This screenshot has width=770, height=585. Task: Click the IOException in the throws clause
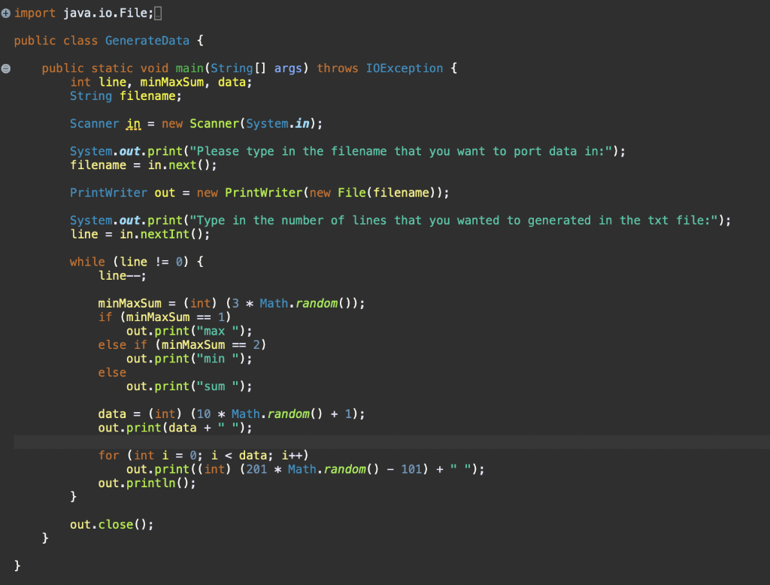click(404, 68)
